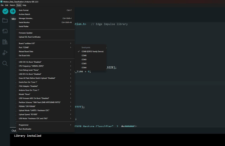Image resolution: width=225 pixels, height=146 pixels.
Task: Click the Arduino IDE title bar icon
Action: point(2,2)
